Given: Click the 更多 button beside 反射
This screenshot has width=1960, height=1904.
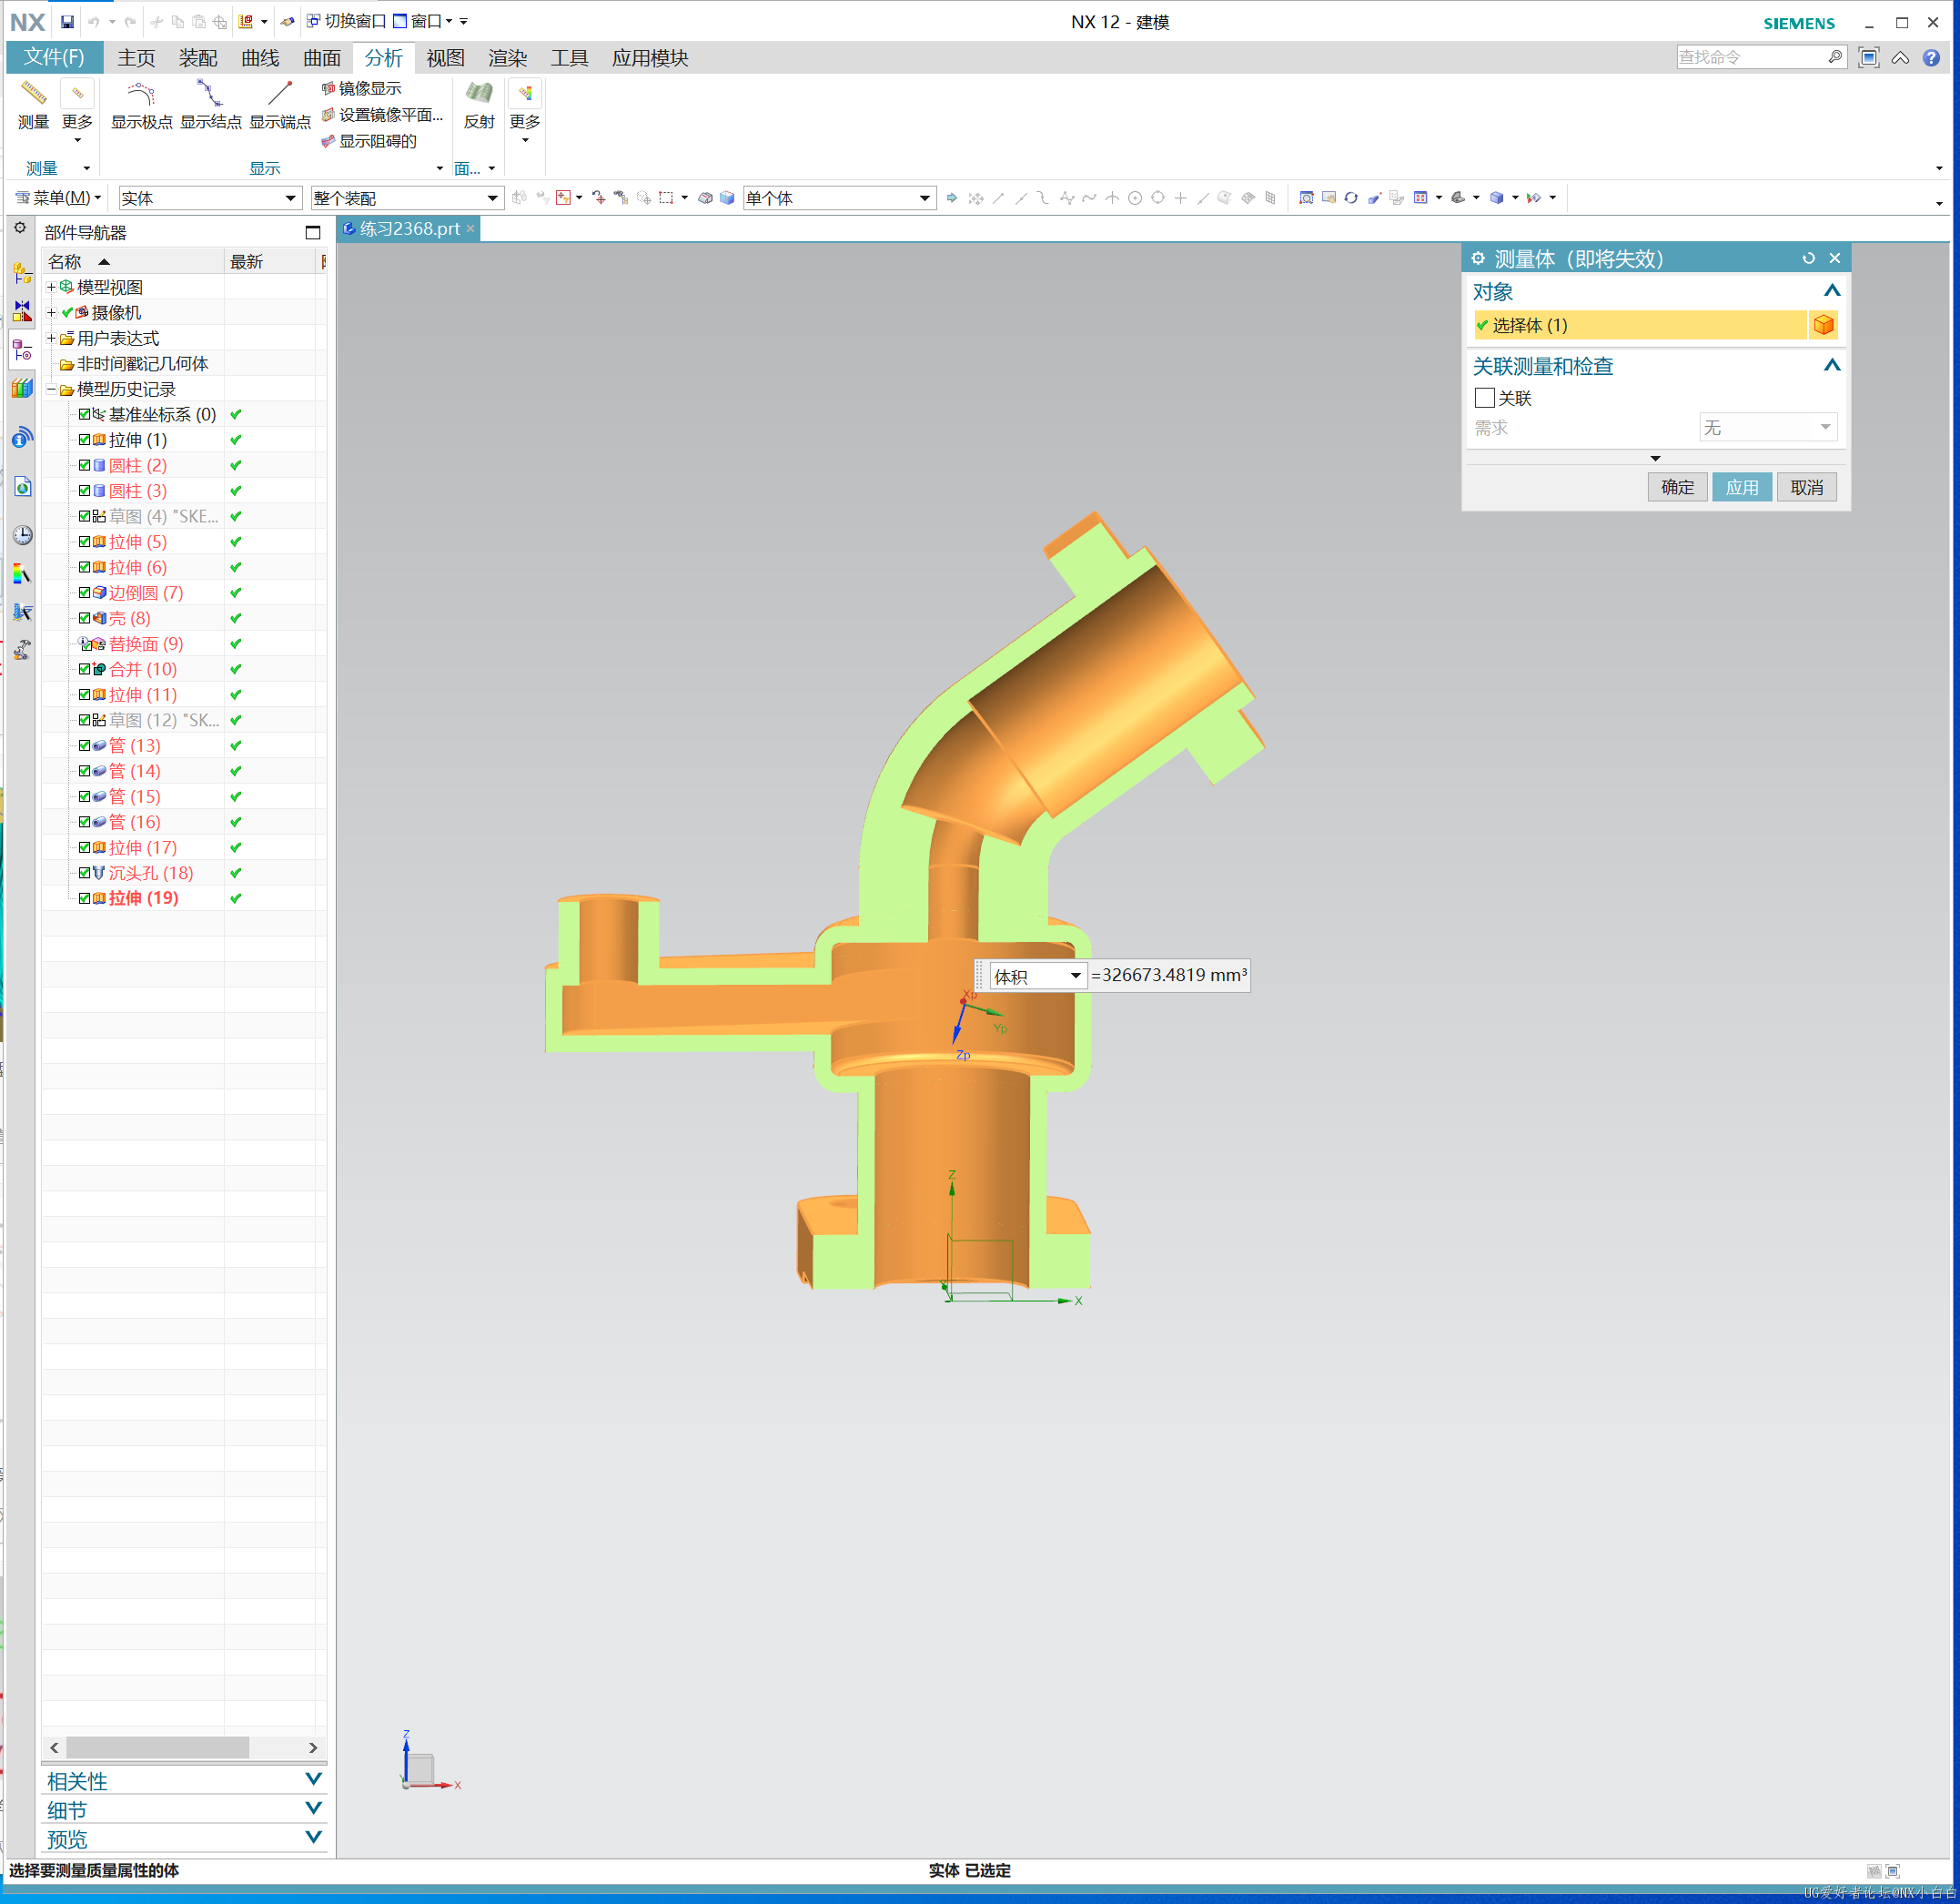Looking at the screenshot, I should (524, 112).
